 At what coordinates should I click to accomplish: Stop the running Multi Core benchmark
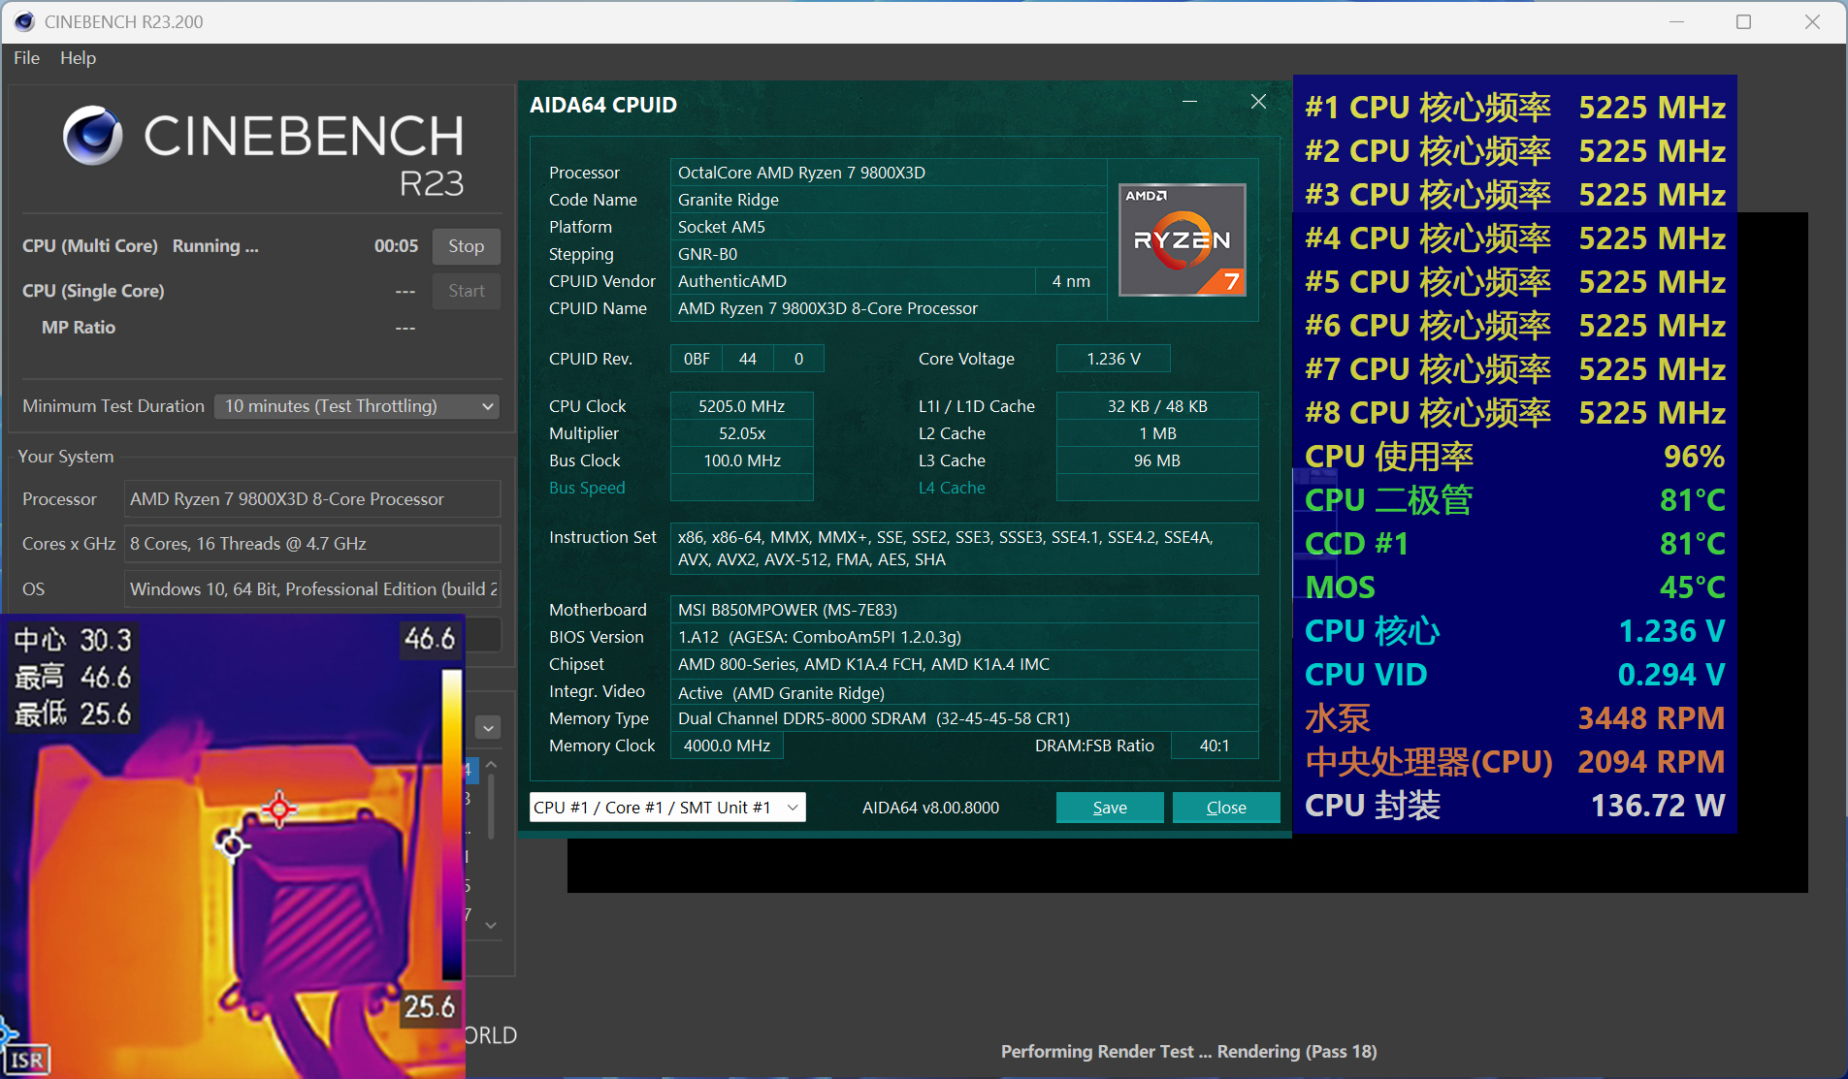pos(466,246)
